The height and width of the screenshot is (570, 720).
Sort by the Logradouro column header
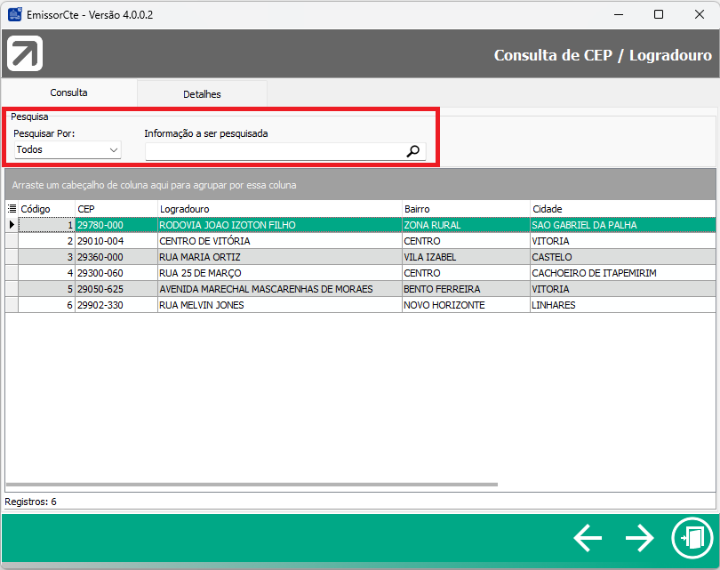(x=278, y=209)
